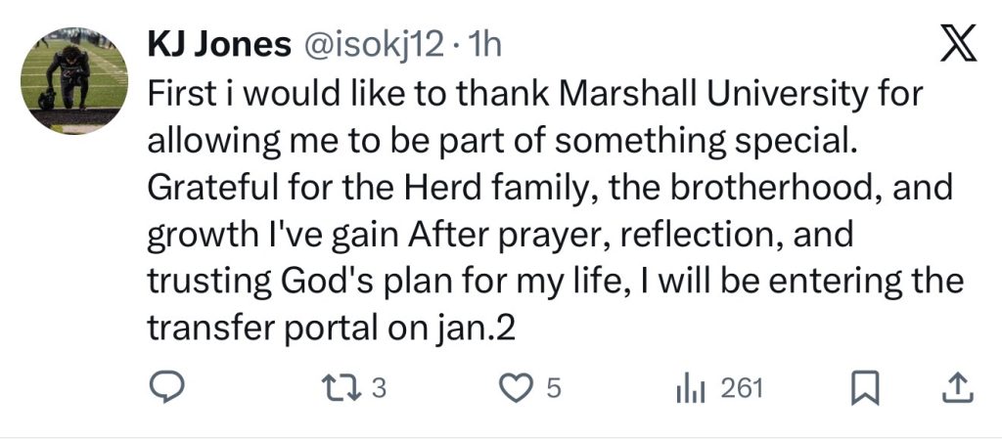1002x439 pixels.
Task: Click the like count of 5
Action: click(x=553, y=388)
